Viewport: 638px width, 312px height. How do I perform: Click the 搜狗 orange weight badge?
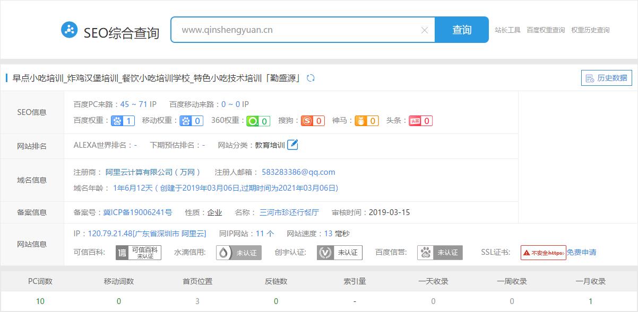(x=313, y=121)
